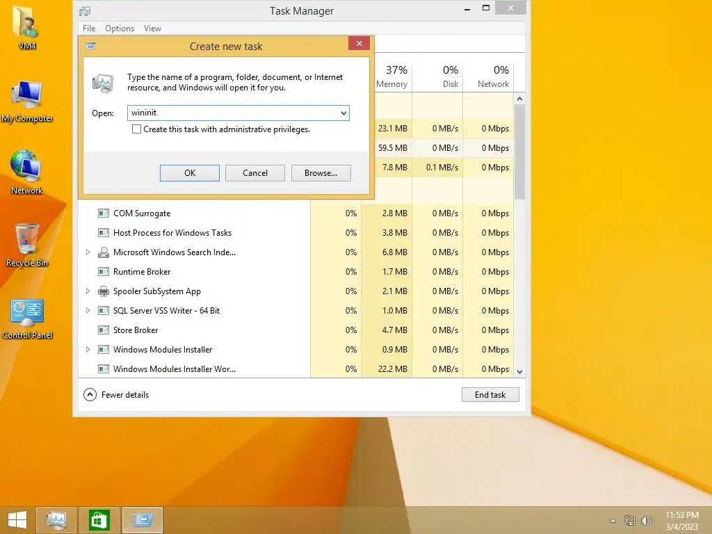
Task: Click scrollbar down arrow in process list
Action: [520, 371]
